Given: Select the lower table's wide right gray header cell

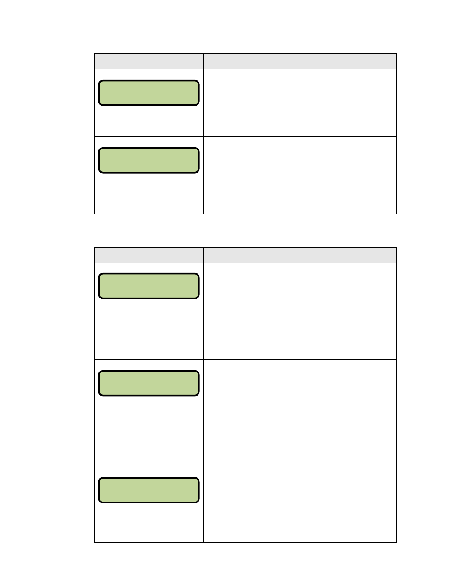Looking at the screenshot, I should click(300, 255).
